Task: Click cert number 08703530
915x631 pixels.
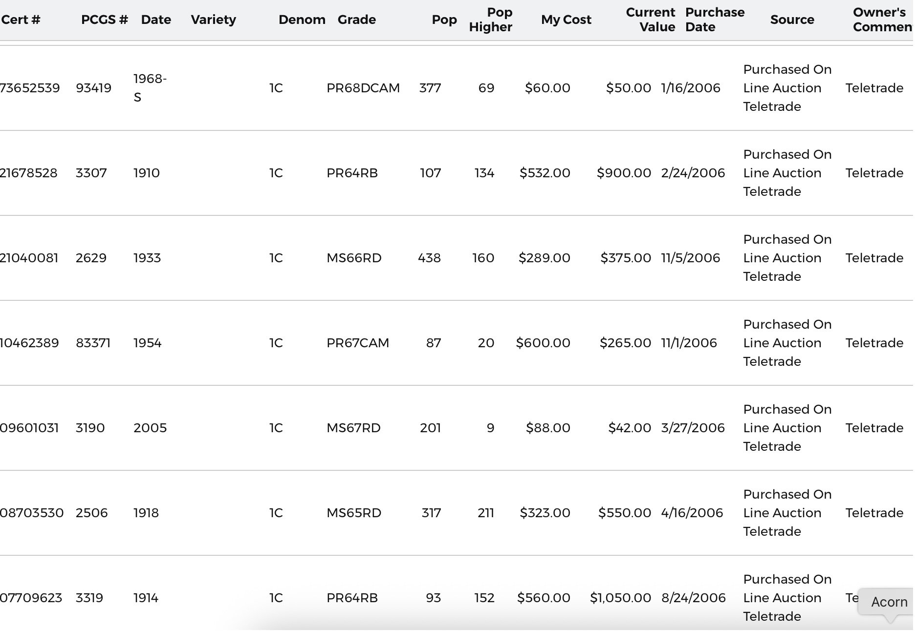Action: click(32, 513)
